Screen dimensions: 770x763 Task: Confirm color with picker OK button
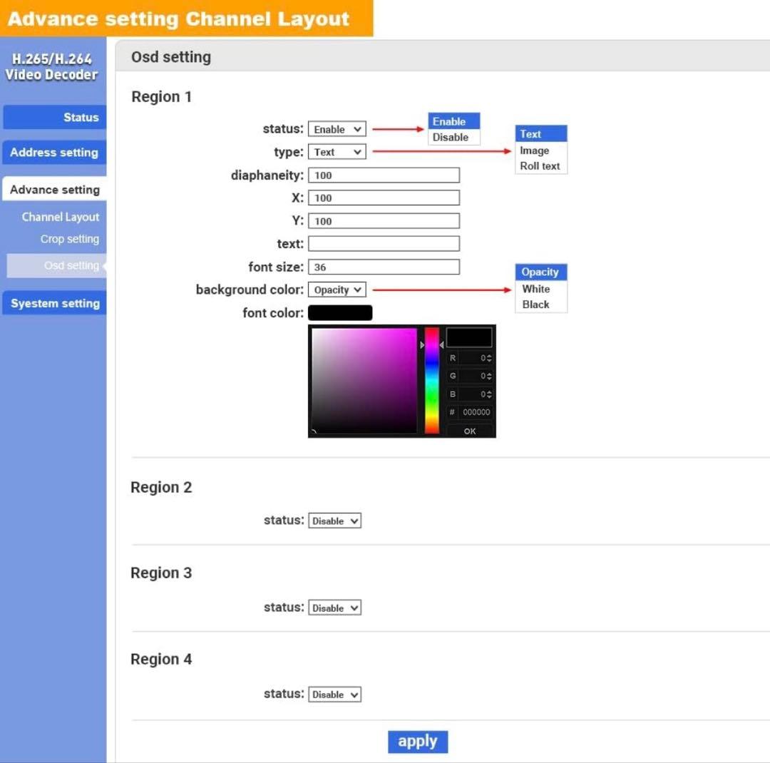[x=470, y=431]
